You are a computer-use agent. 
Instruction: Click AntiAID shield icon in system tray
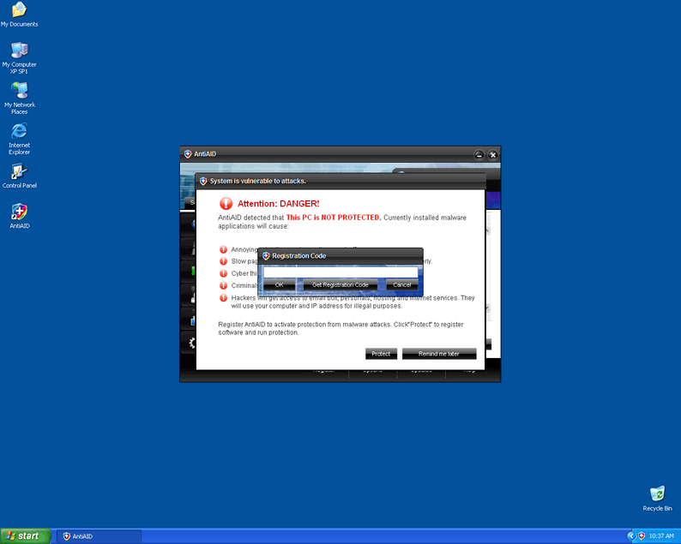click(641, 535)
